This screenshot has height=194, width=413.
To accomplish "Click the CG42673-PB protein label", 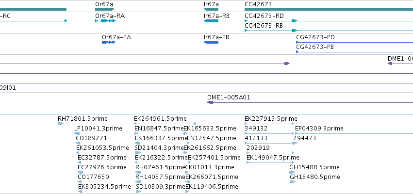I will point(315,47).
